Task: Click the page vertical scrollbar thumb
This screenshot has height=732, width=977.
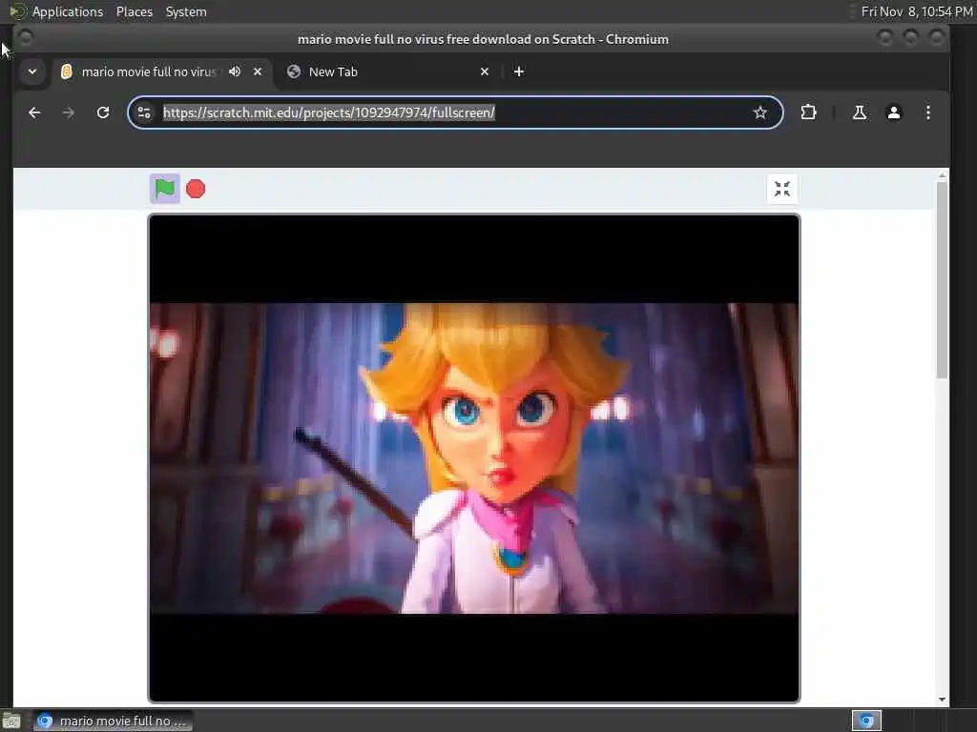Action: coord(942,280)
